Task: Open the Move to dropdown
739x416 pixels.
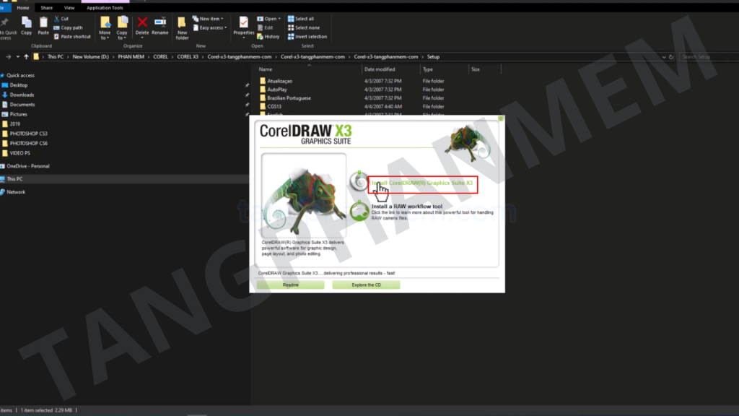Action: [x=105, y=26]
